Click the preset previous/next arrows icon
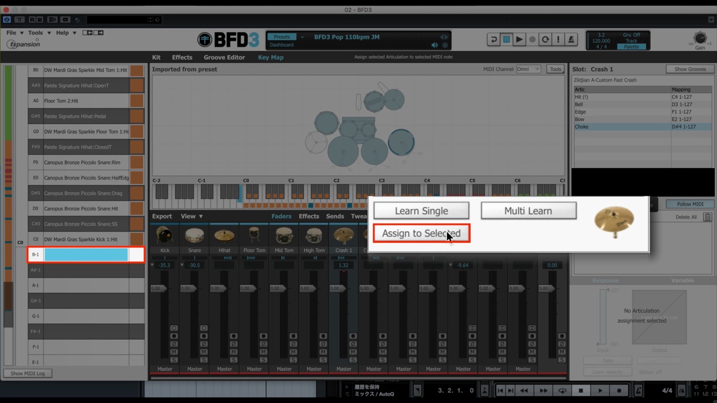 [444, 37]
